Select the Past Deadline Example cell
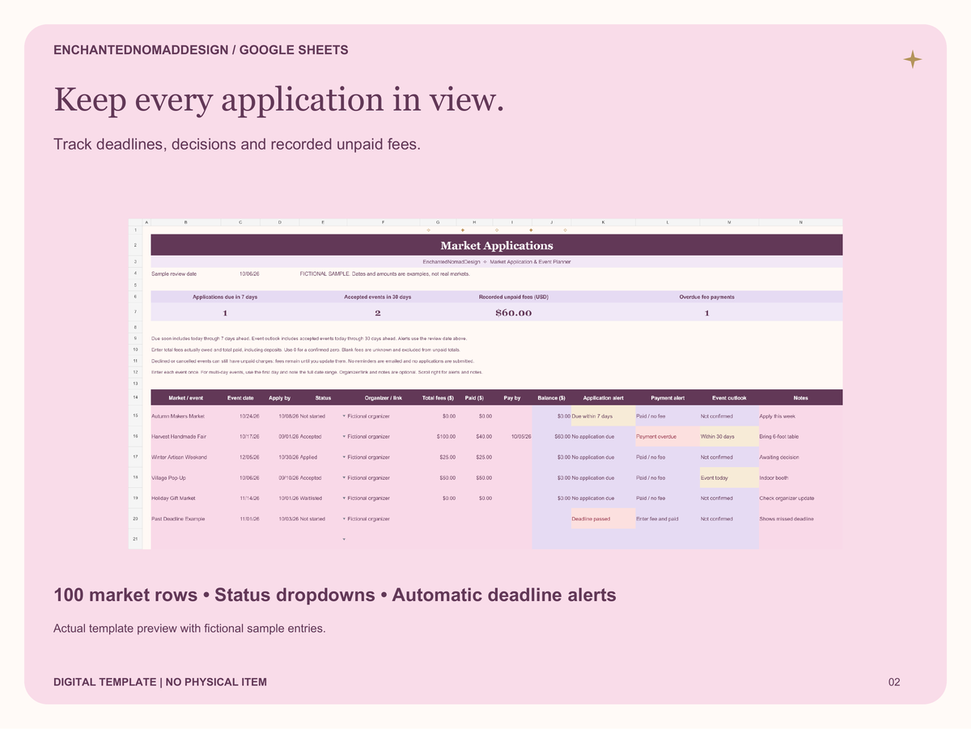 pyautogui.click(x=185, y=519)
